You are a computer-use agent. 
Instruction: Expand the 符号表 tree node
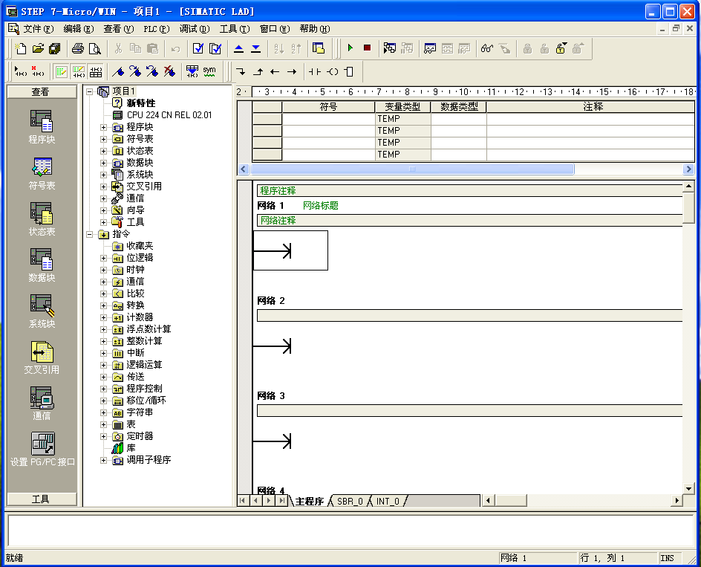click(x=103, y=139)
